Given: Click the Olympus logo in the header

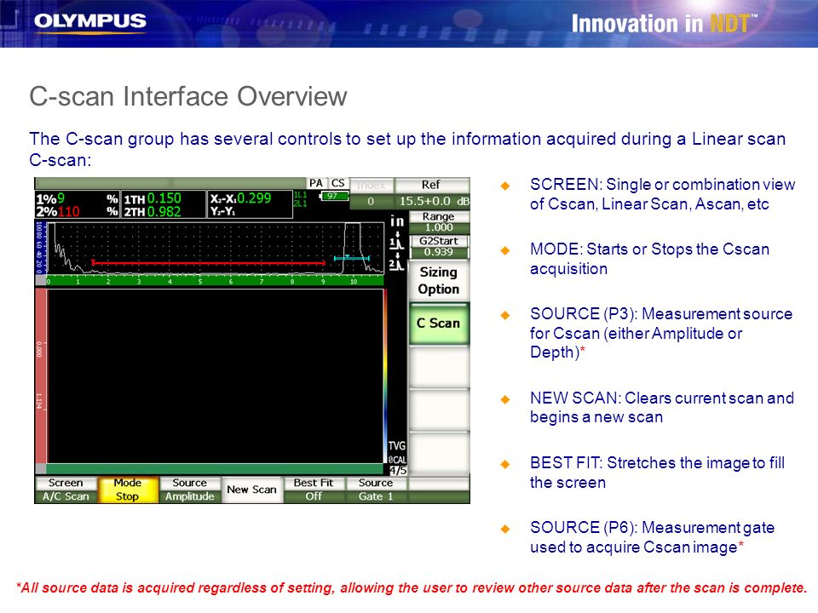Looking at the screenshot, I should click(x=89, y=21).
